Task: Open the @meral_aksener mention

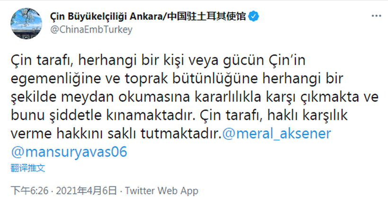Action: coord(276,134)
